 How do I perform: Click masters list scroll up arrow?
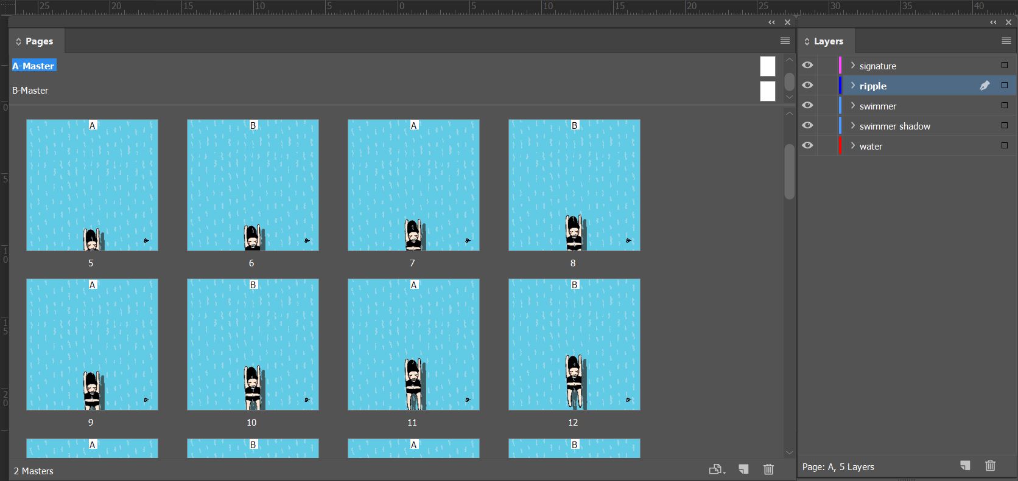point(789,60)
